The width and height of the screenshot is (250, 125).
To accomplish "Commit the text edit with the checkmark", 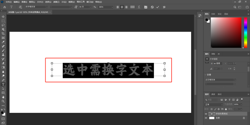I will 158,7.
